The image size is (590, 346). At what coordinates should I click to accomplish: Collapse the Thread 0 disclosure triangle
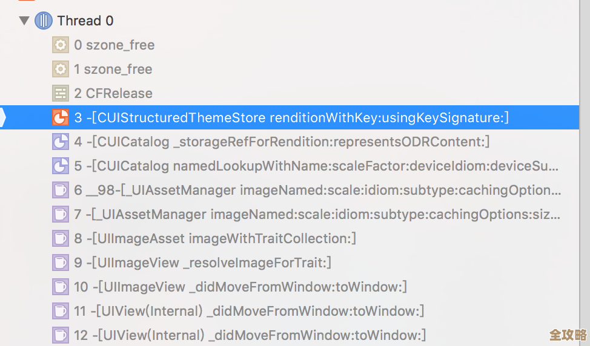point(24,21)
